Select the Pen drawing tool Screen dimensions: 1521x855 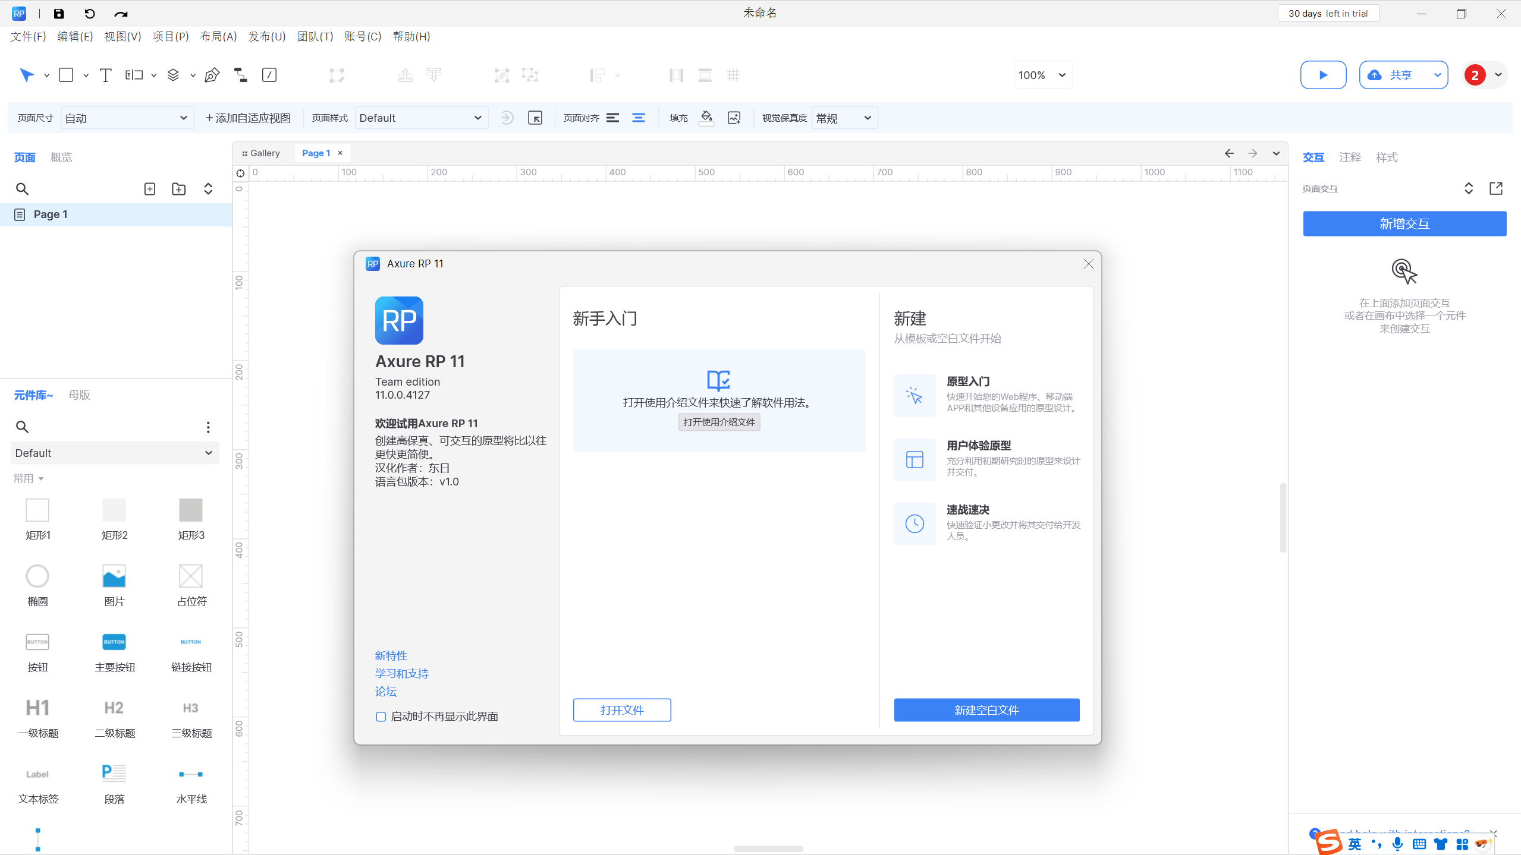pos(212,75)
